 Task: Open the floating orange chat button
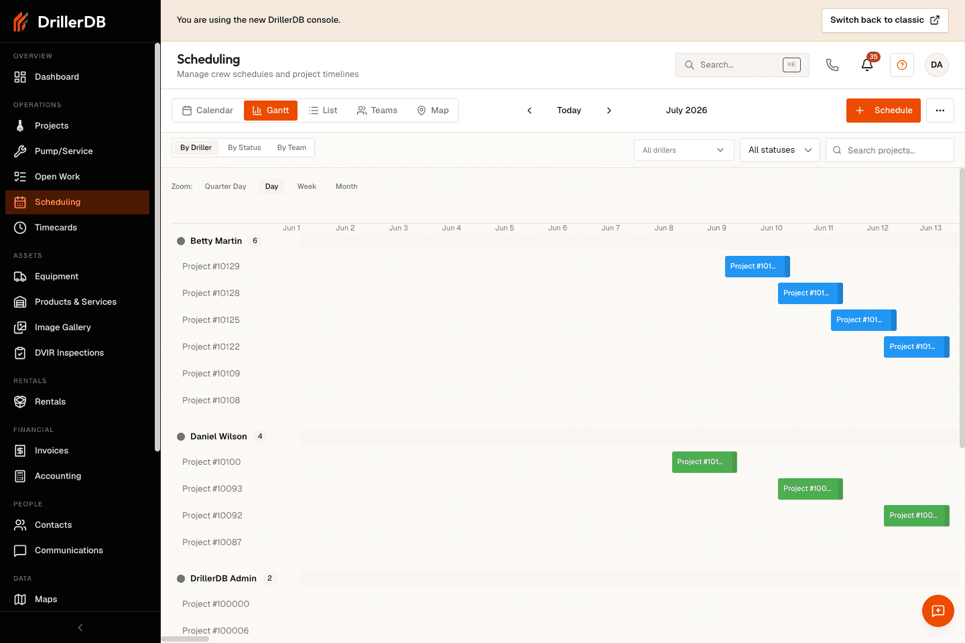click(938, 611)
